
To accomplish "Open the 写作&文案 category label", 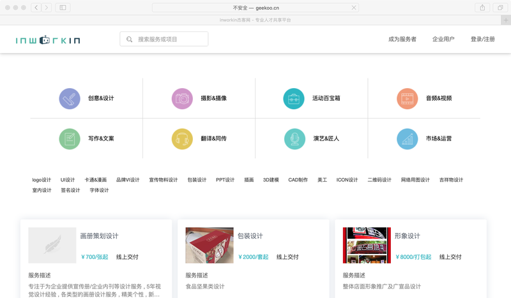I will click(x=101, y=138).
